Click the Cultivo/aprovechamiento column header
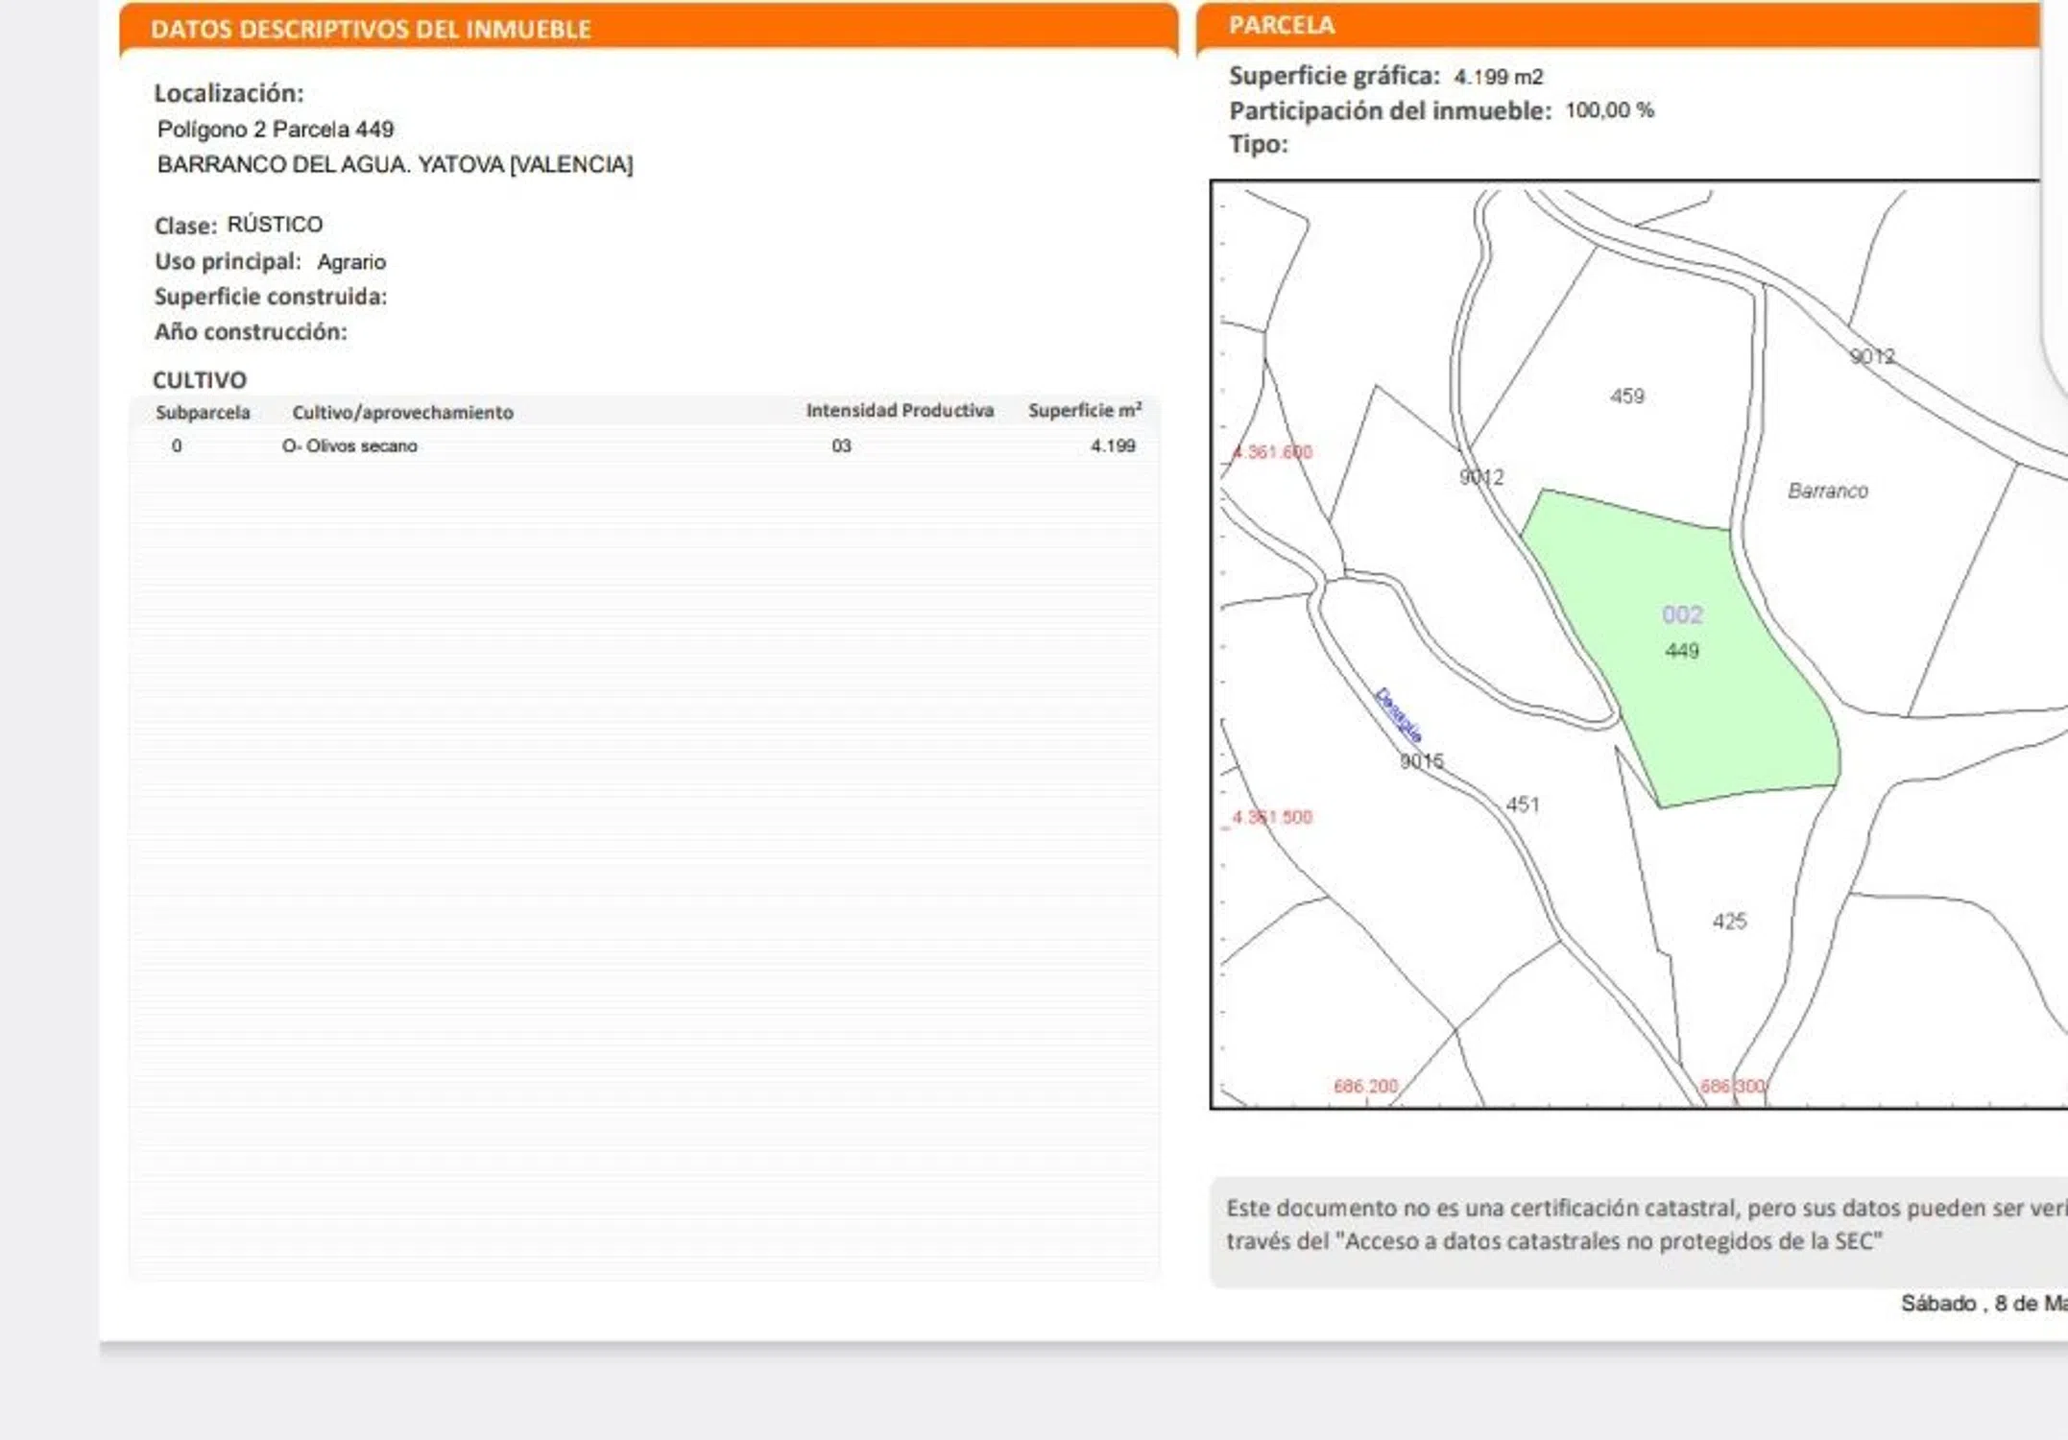Image resolution: width=2068 pixels, height=1440 pixels. [402, 412]
